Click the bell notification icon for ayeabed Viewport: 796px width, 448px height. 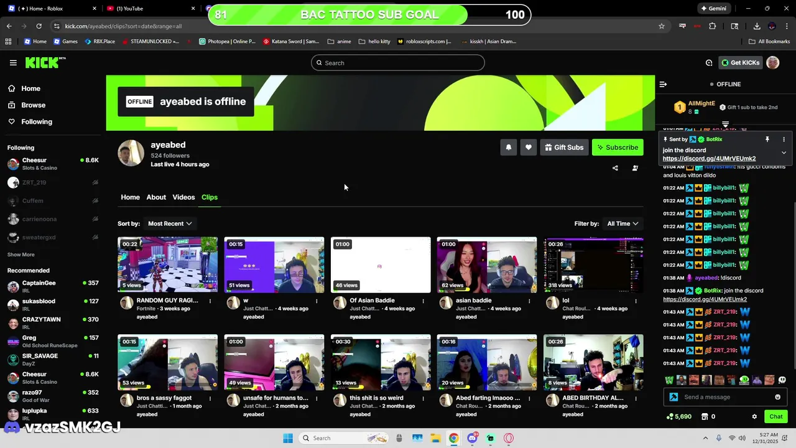pos(508,147)
